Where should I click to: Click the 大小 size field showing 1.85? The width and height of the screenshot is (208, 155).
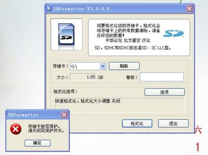coord(83,77)
